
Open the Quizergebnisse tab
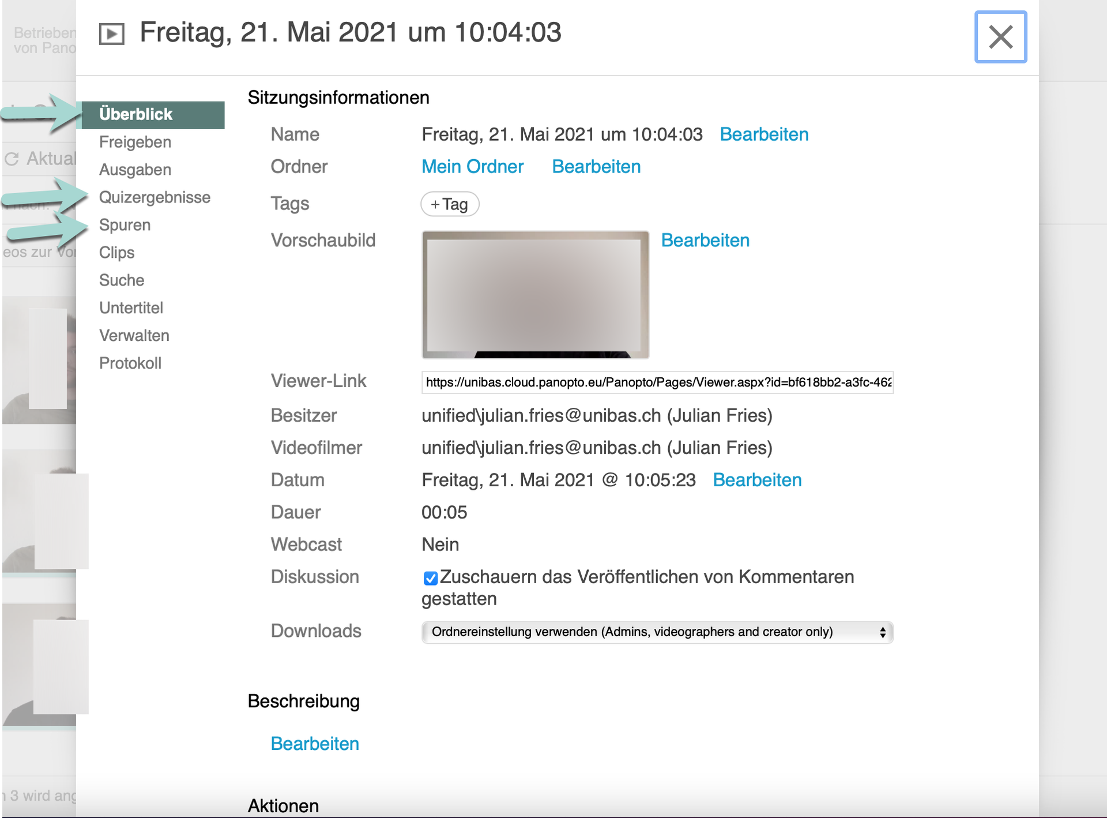pyautogui.click(x=155, y=197)
